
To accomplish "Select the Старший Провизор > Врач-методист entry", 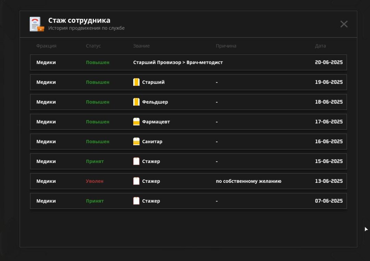I will [178, 63].
